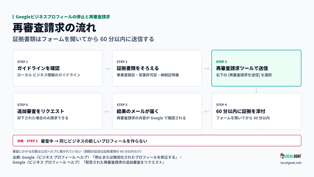Image resolution: width=314 pixels, height=177 pixels.
Task: Click the title 再審査請求ツールで送信
Action: [242, 68]
